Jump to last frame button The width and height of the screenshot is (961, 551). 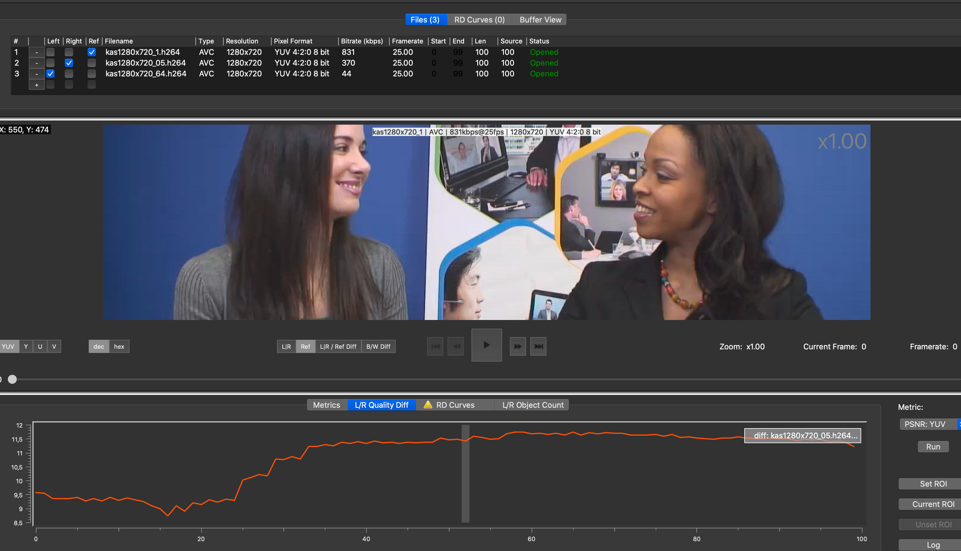click(538, 346)
